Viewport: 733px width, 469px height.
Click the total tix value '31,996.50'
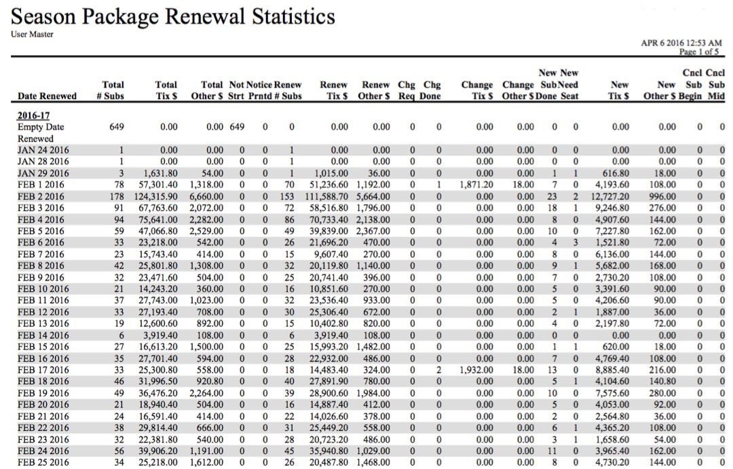click(158, 381)
